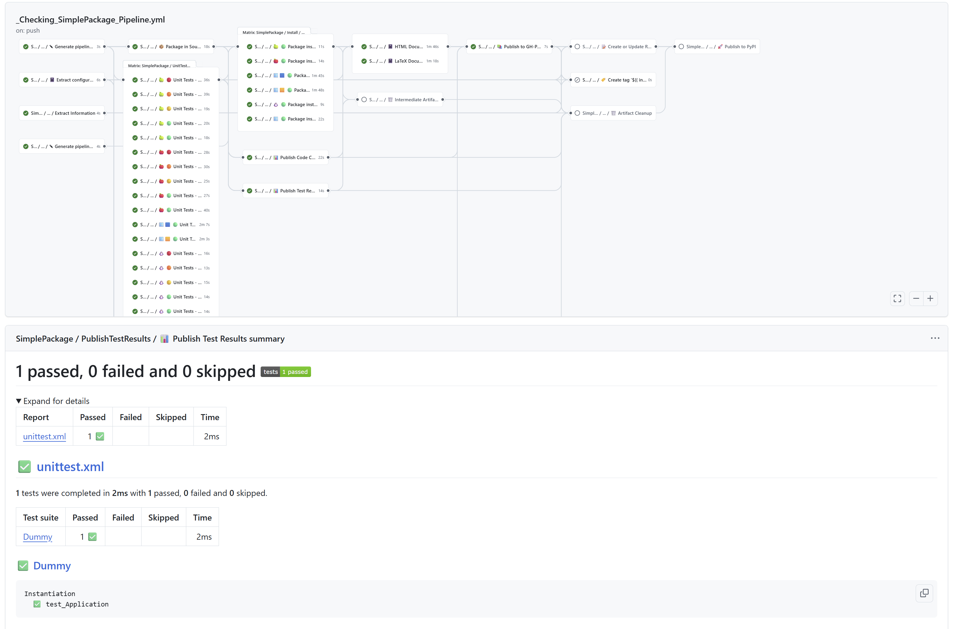The image size is (955, 629).
Task: Open the large unittest.xml heading link
Action: click(70, 467)
